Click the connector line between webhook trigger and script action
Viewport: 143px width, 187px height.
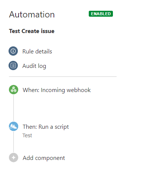(13, 108)
